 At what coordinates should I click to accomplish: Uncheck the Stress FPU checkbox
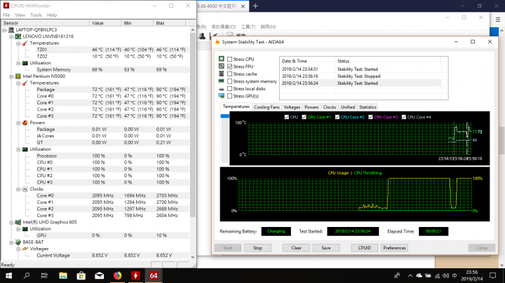(x=229, y=67)
